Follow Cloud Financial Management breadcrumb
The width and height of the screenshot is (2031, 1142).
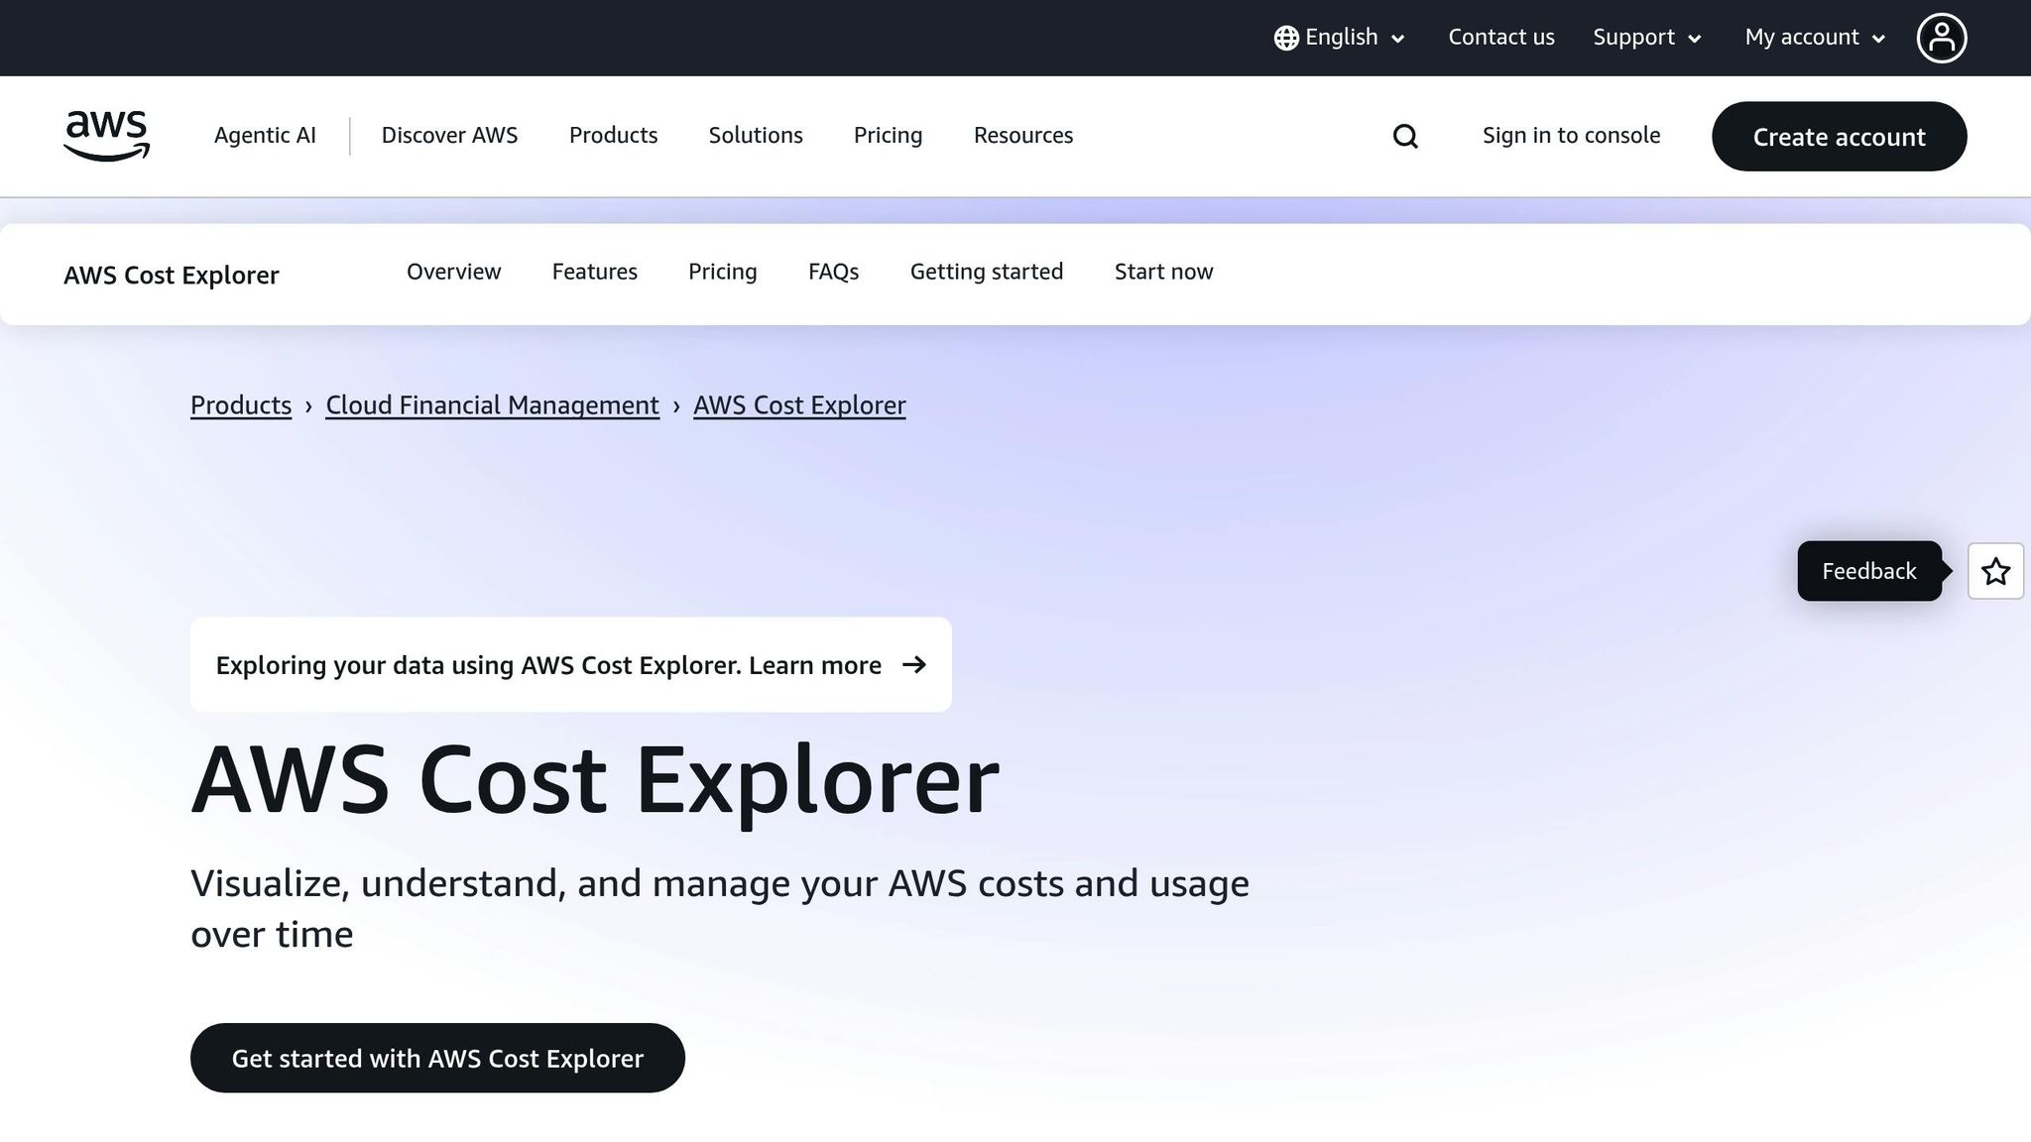tap(492, 405)
